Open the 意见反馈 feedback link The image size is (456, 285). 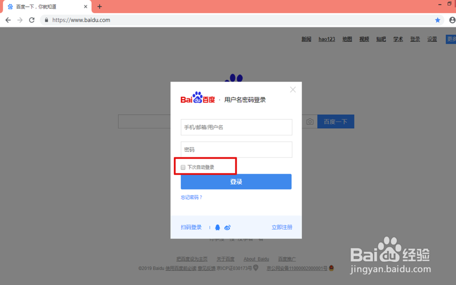coord(207,268)
